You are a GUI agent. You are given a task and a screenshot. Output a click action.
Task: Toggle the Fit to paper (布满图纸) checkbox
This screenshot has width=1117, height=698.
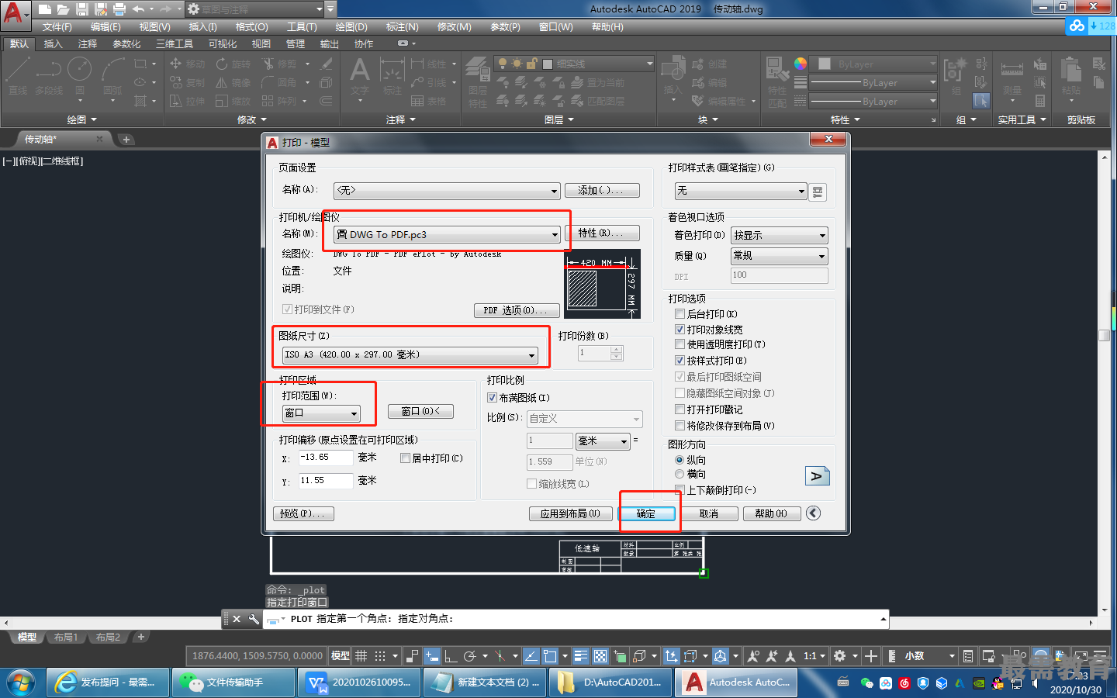[492, 398]
